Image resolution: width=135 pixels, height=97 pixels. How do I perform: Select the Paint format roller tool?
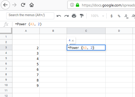(82, 16)
